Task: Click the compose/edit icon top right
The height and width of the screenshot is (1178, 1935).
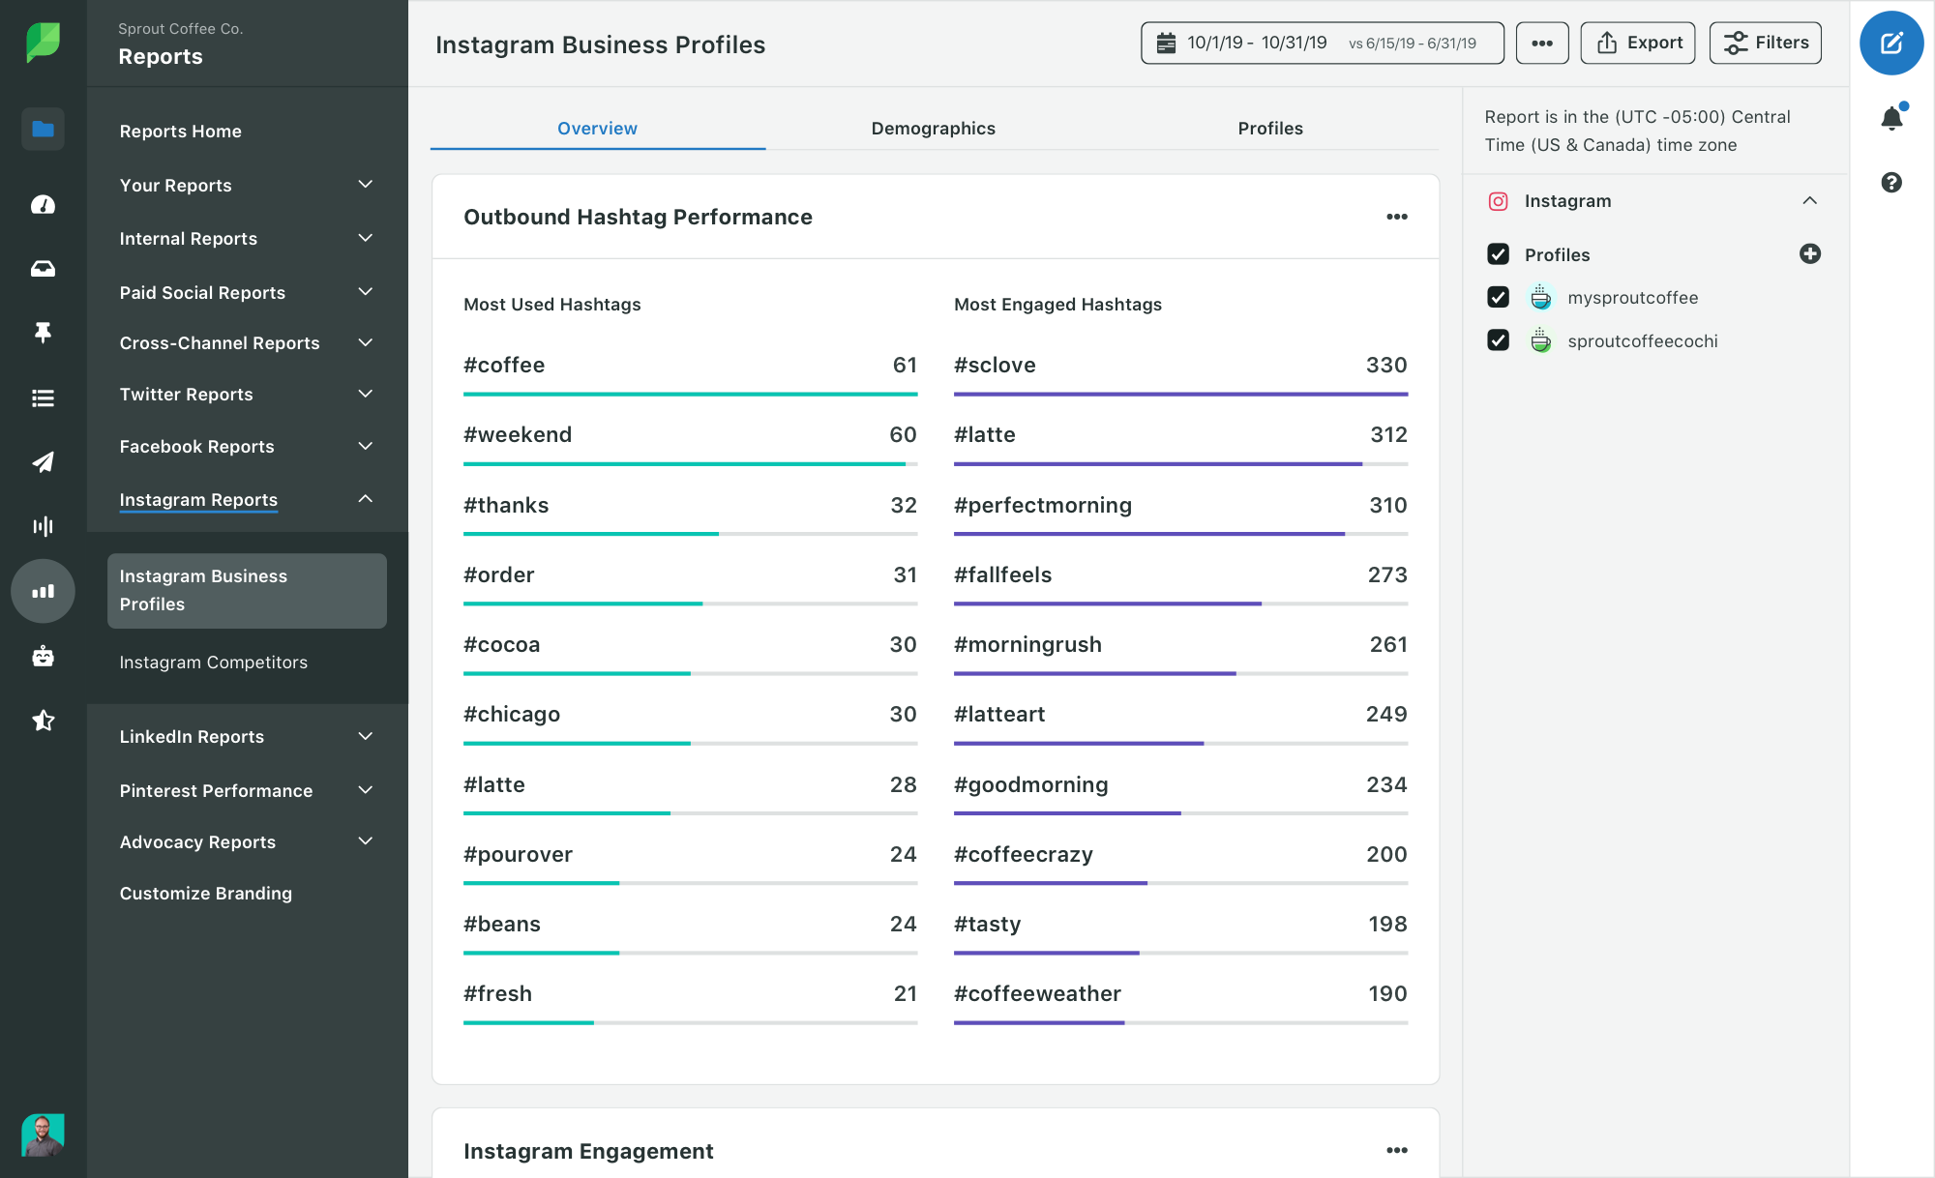Action: pyautogui.click(x=1893, y=44)
